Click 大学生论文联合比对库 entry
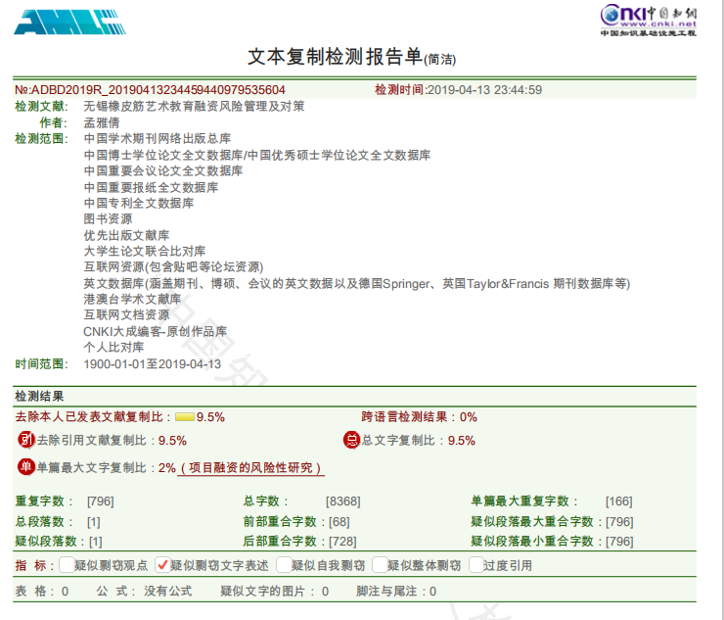 [x=145, y=251]
